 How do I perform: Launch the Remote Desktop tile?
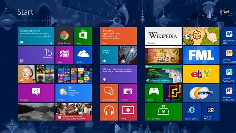109,93
